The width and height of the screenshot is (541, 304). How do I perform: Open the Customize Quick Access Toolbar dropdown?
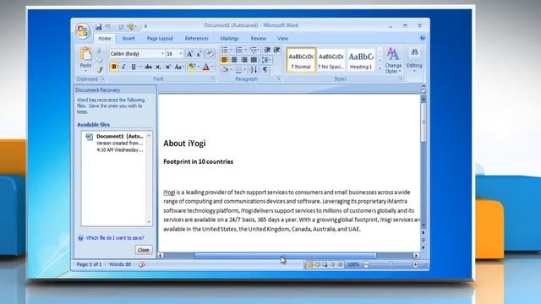click(x=145, y=26)
